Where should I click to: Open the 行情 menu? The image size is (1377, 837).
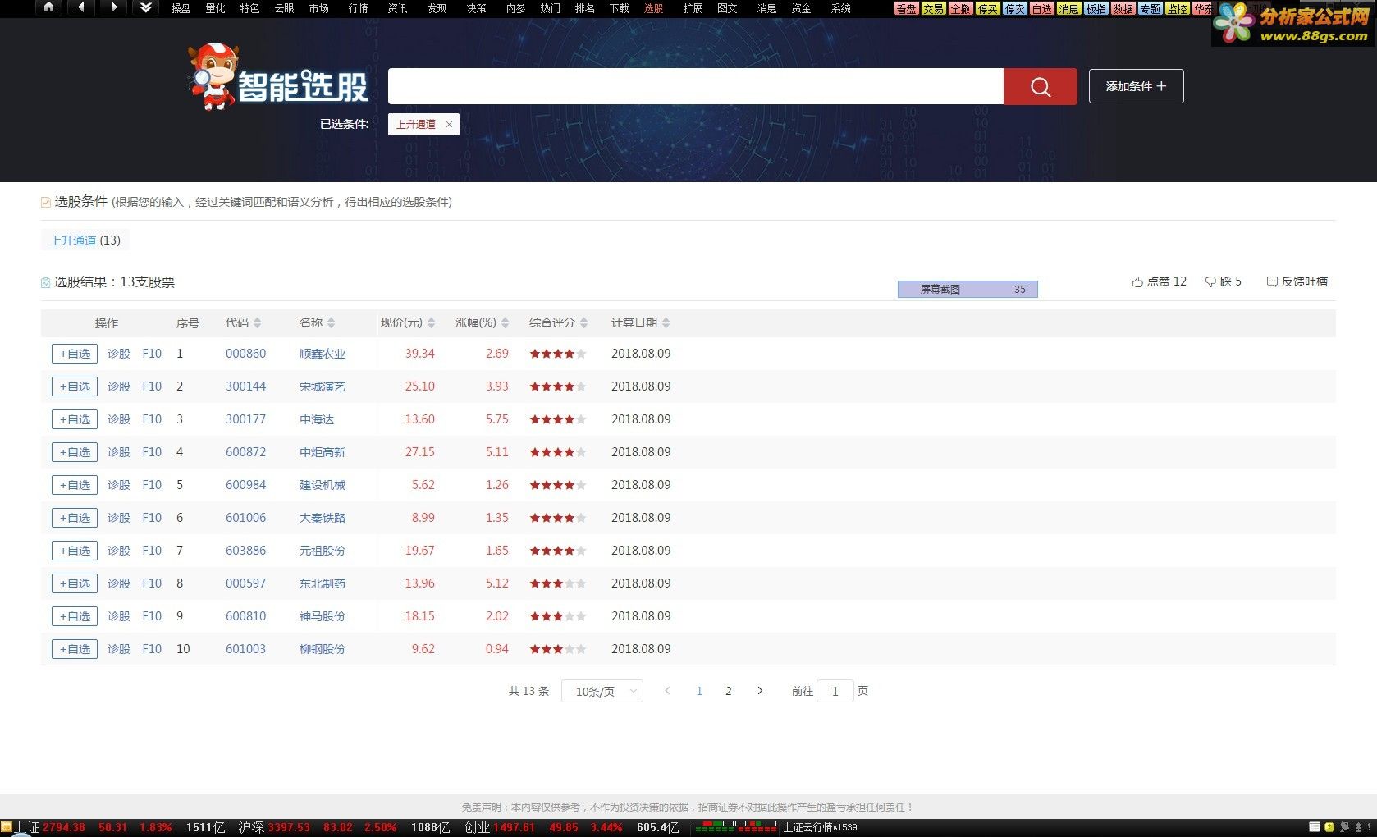click(358, 8)
